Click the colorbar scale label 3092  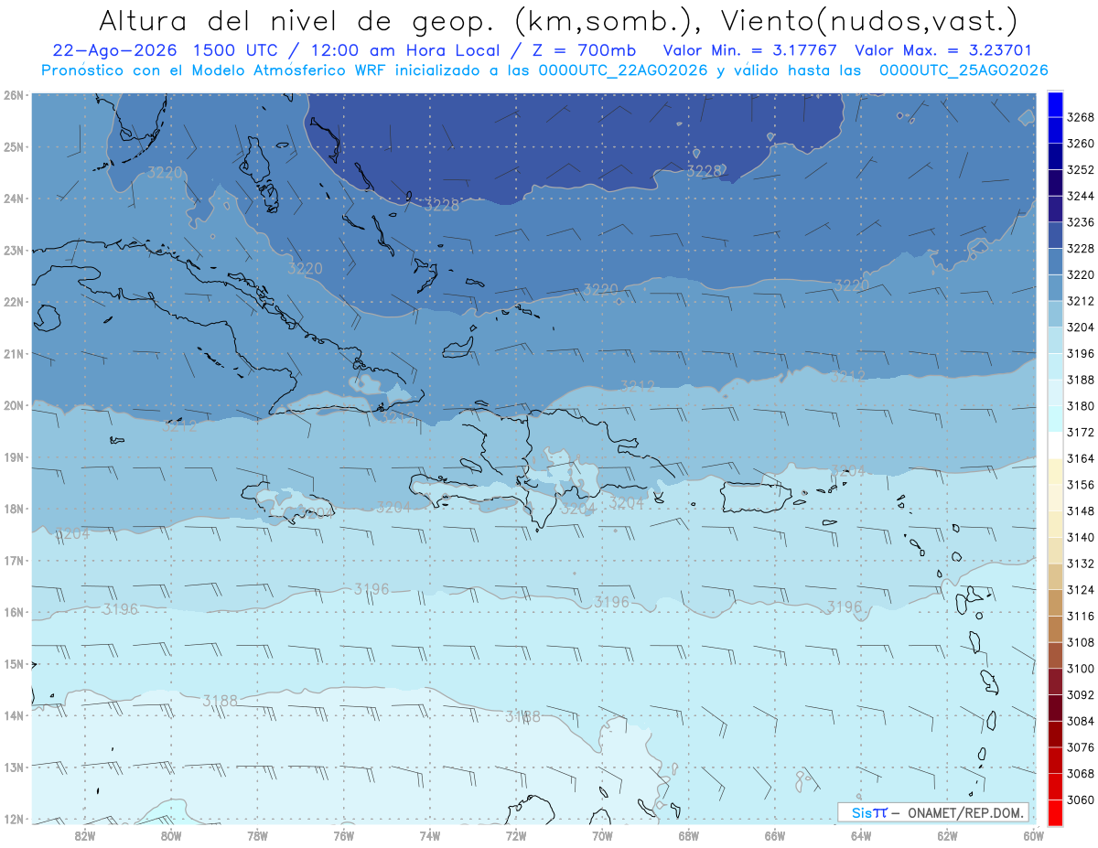point(1081,694)
